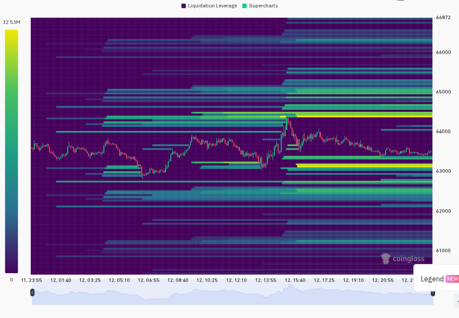Toggle the Supercharts legend series
This screenshot has width=459, height=318.
[260, 6]
